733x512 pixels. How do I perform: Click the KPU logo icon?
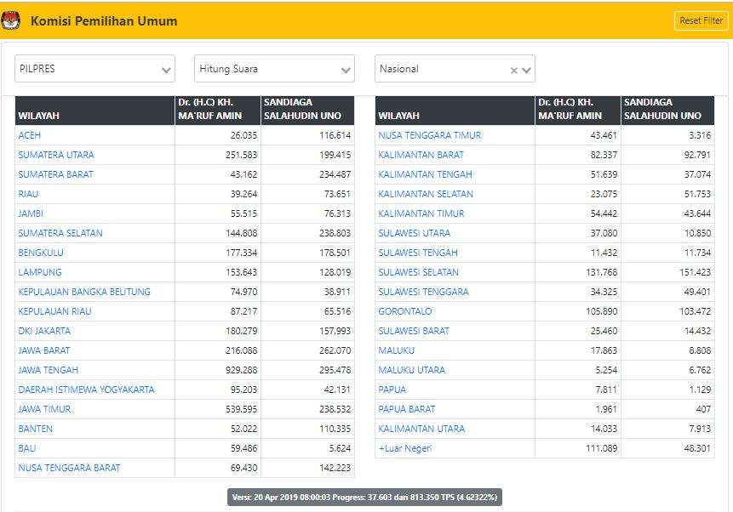click(x=12, y=20)
